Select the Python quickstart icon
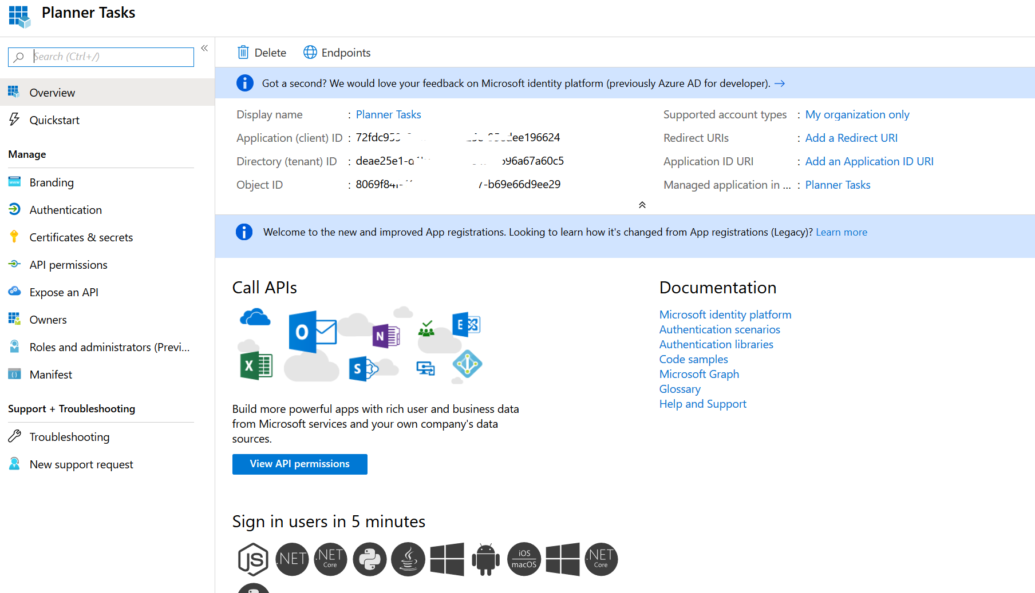 369,559
